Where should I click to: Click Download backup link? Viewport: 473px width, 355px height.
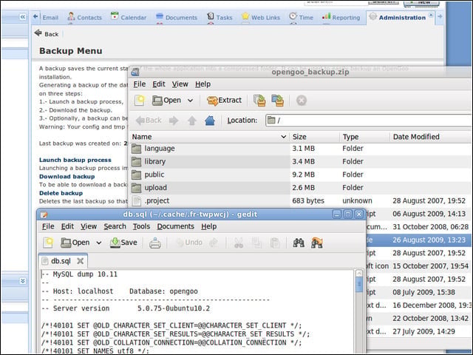click(67, 177)
